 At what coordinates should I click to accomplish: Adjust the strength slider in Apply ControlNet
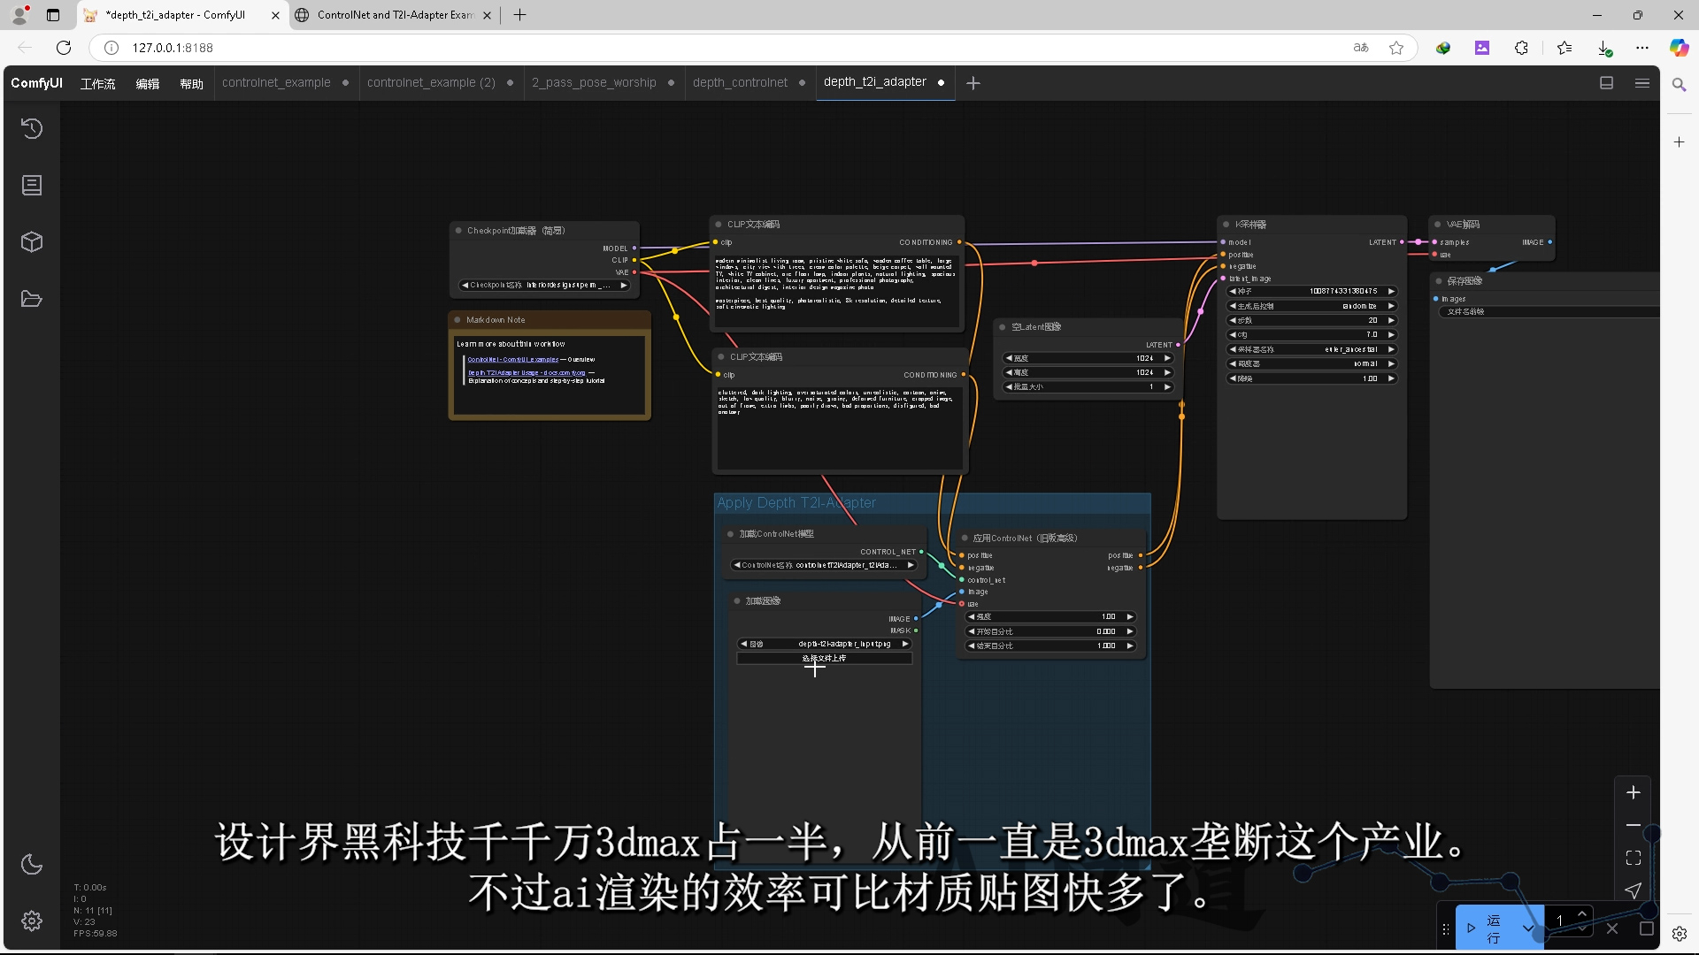(1049, 617)
